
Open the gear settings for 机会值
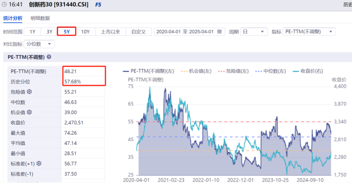click(x=29, y=112)
